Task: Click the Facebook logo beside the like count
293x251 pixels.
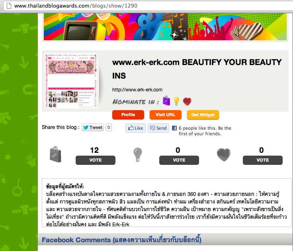Action: coord(174,128)
